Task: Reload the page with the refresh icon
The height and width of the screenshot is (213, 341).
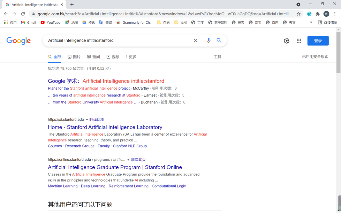Action: click(23, 14)
